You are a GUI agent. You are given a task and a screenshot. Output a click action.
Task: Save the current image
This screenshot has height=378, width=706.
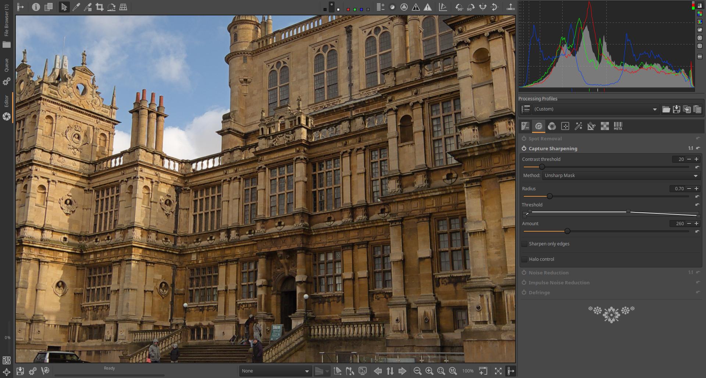(20, 371)
